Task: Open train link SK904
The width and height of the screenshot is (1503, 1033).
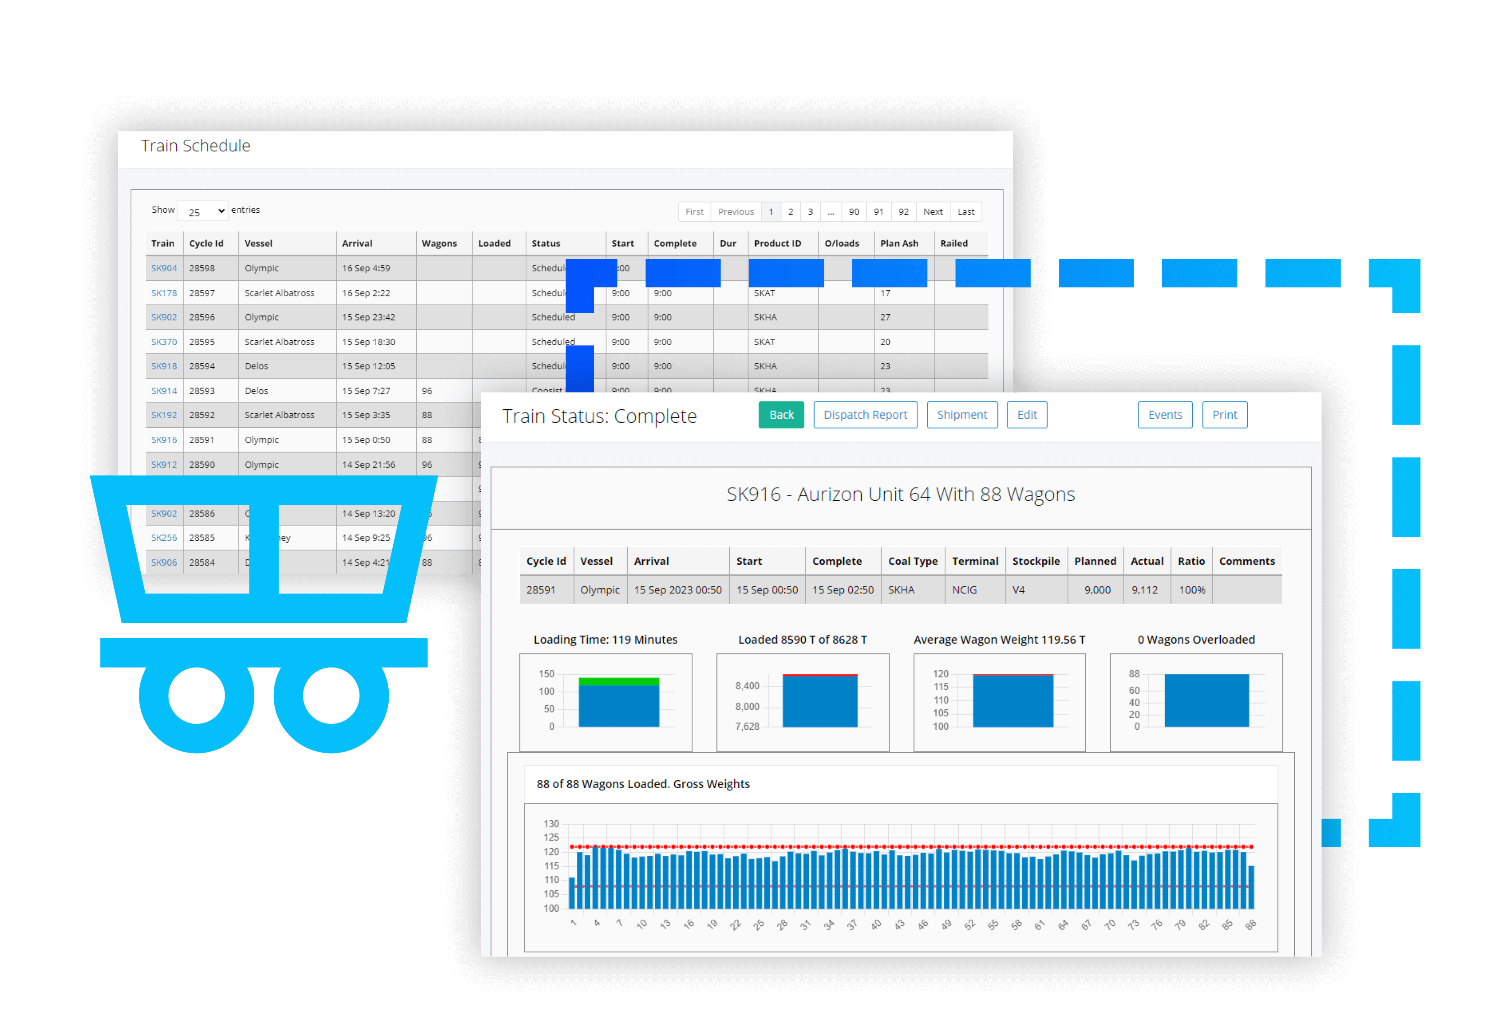Action: tap(164, 268)
